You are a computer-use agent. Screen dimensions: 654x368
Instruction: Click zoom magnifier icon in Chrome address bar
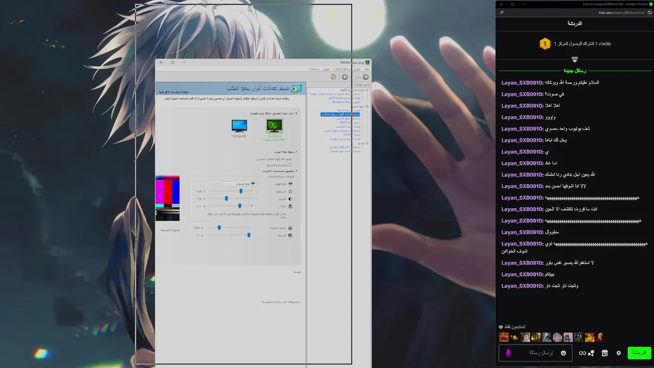(x=502, y=13)
